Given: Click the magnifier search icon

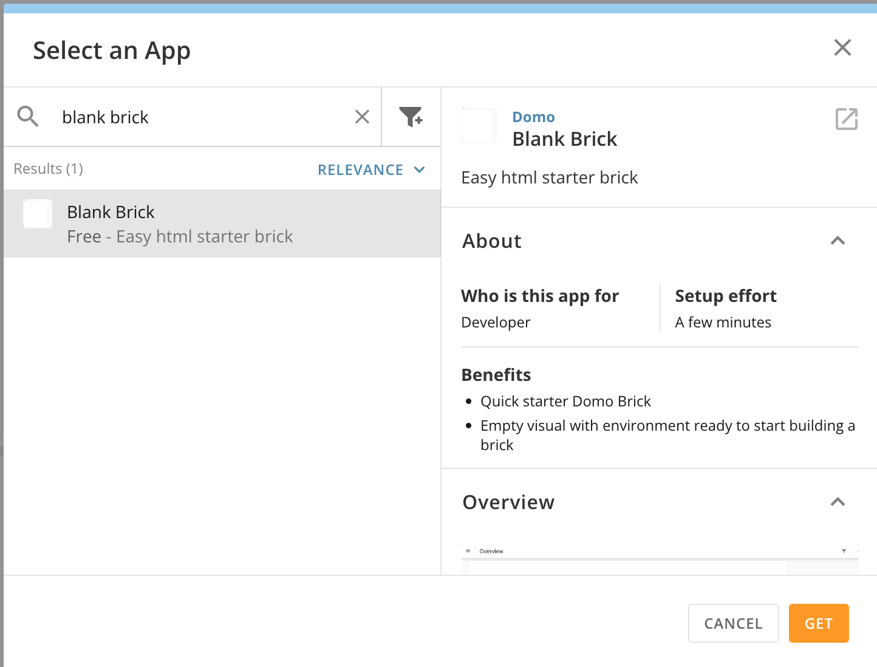Looking at the screenshot, I should tap(28, 116).
